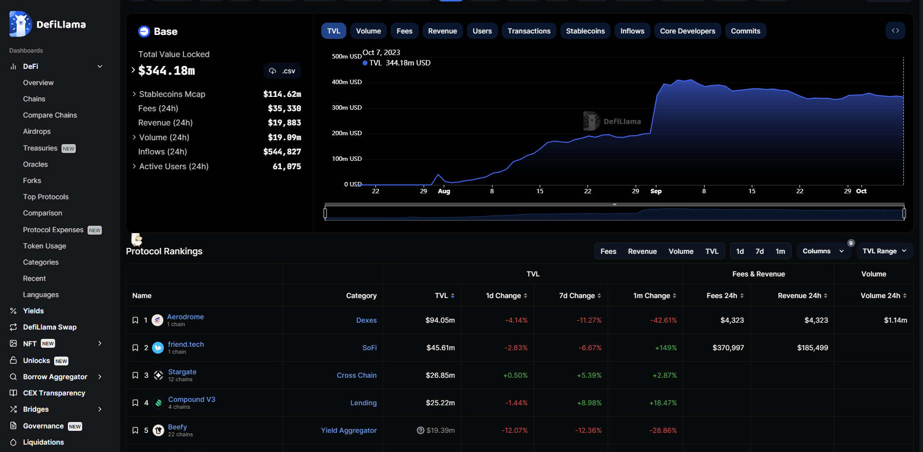Image resolution: width=923 pixels, height=452 pixels.
Task: Bookmark the Aerodrome protocol row
Action: [135, 320]
